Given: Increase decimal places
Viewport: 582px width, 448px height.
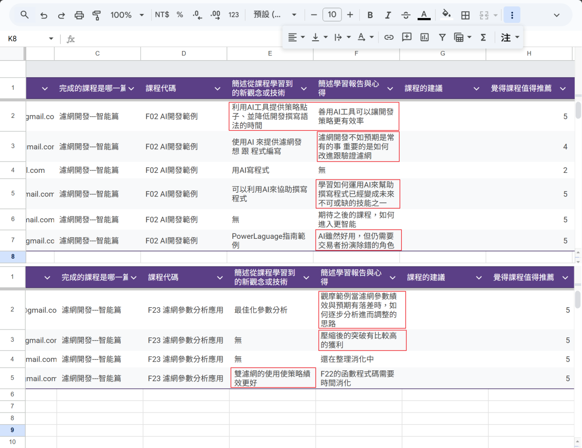Looking at the screenshot, I should [215, 15].
